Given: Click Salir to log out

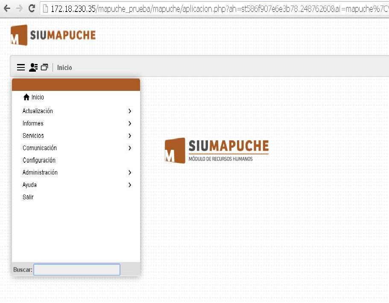Looking at the screenshot, I should (x=28, y=197).
